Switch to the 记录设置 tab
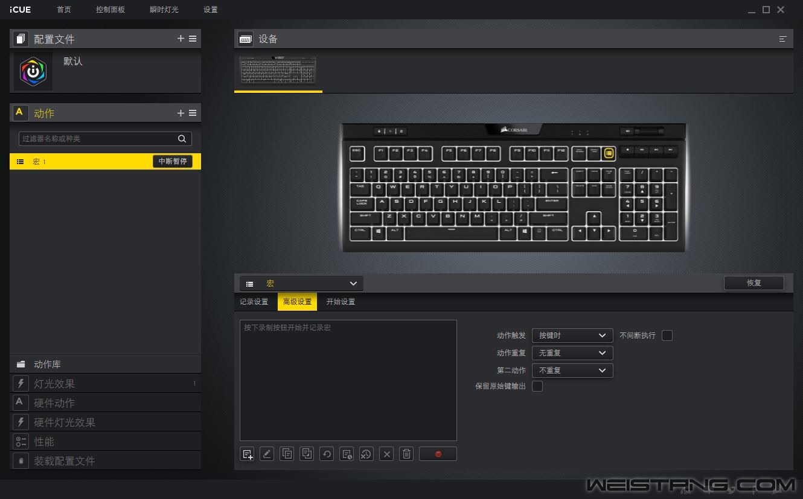The image size is (803, 499). point(254,302)
